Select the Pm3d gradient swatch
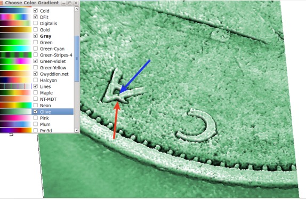Screen dimensions: 306x199 click(15, 130)
